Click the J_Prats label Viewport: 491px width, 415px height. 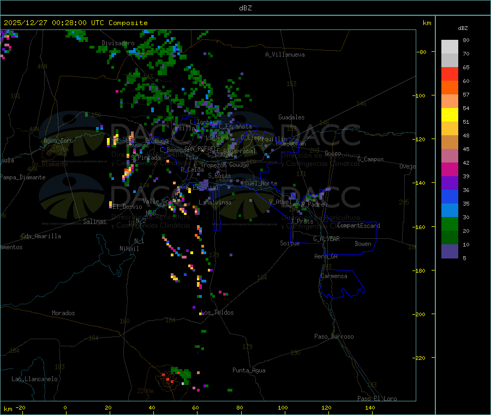pyautogui.click(x=302, y=221)
